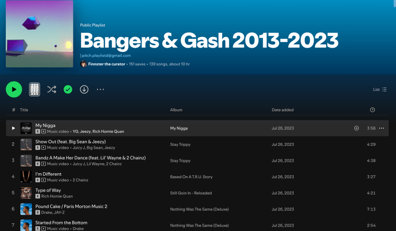
Task: Open more options for the My Nigga track
Action: (382, 128)
